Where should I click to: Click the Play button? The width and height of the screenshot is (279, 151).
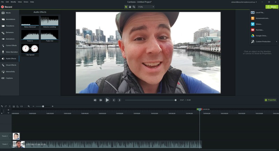(x=107, y=100)
